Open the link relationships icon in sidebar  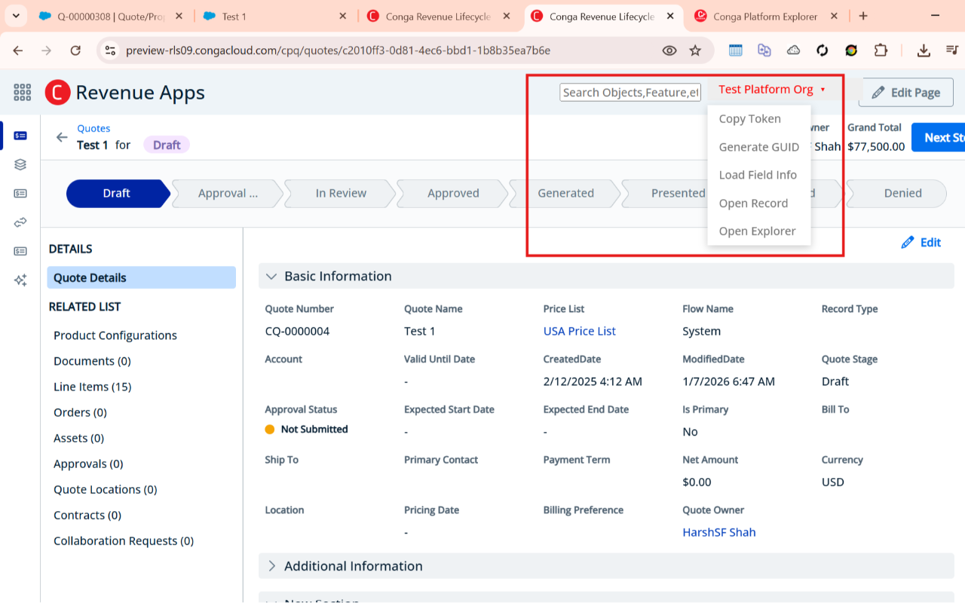(20, 222)
